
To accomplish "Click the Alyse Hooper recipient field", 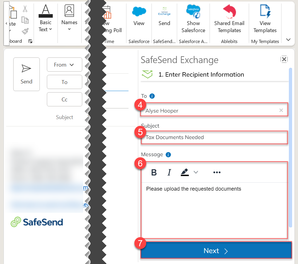I will click(x=214, y=110).
